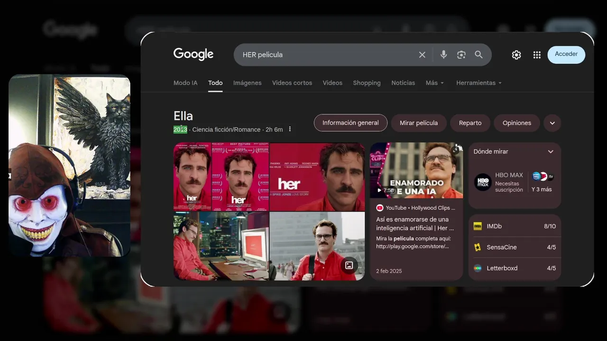Open the Herramientas dropdown
Image resolution: width=607 pixels, height=341 pixels.
(479, 83)
